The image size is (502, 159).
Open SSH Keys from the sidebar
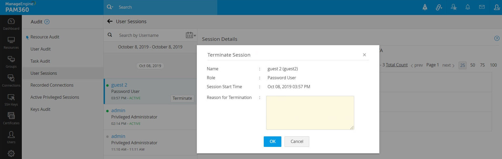pos(11,100)
